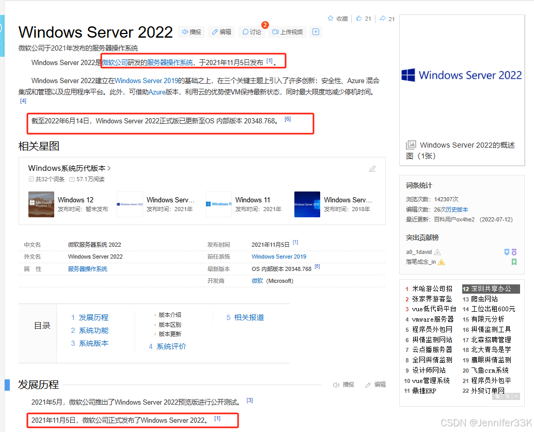The width and height of the screenshot is (534, 432).
Task: Open 服务器操作系统 link in intro paragraph
Action: 170,62
